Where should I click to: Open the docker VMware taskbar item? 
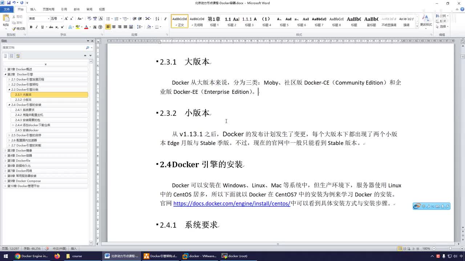pyautogui.click(x=199, y=256)
